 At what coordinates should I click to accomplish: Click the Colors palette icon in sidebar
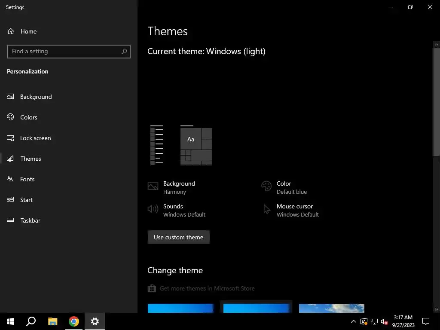(10, 117)
